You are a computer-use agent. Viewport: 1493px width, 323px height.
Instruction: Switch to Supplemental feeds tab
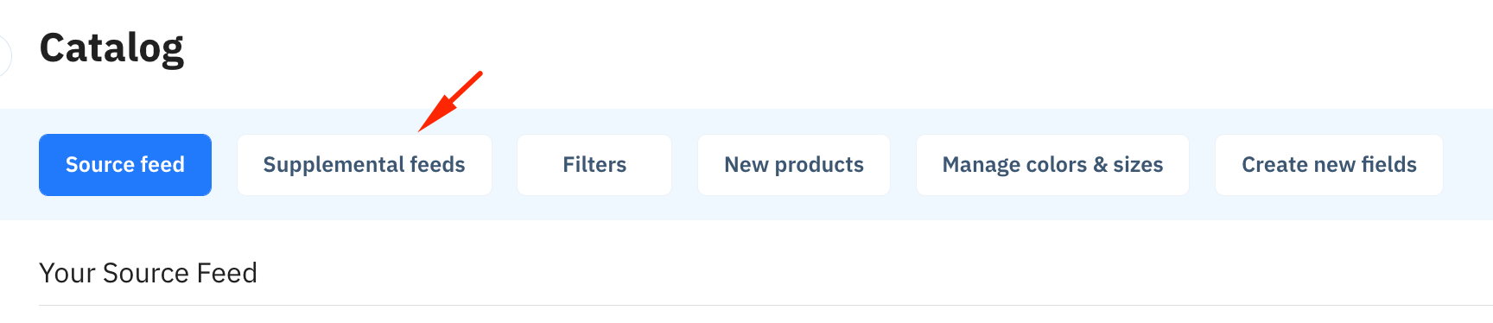(x=364, y=165)
